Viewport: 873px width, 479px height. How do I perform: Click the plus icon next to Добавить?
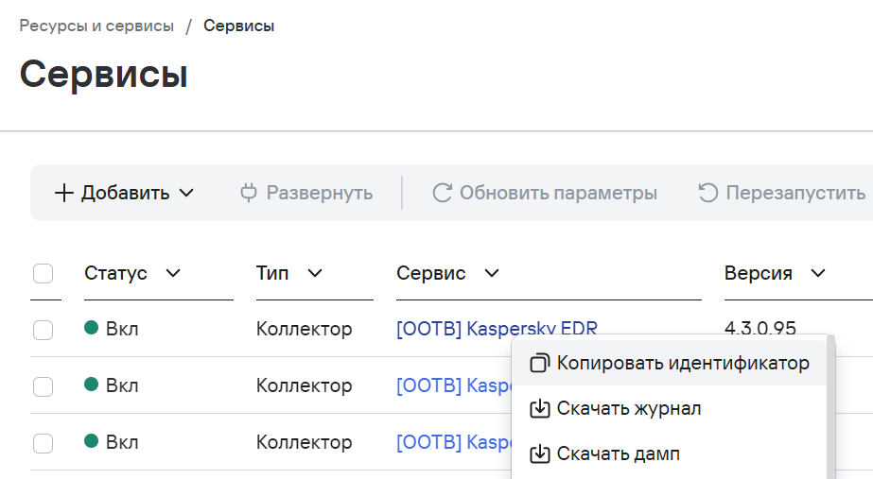pos(63,193)
